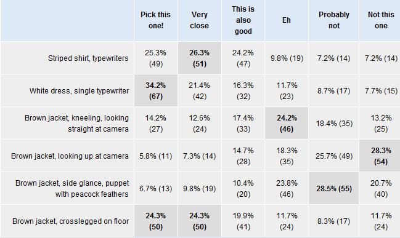This screenshot has height=238, width=400.
Task: Click the highlighted 28.3% (54) cell
Action: [381, 156]
